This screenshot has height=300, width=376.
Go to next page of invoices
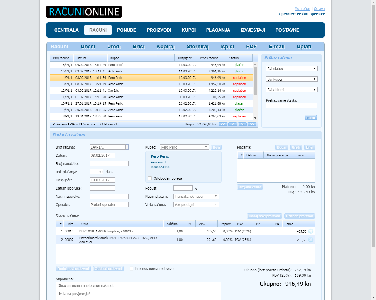coord(242,124)
